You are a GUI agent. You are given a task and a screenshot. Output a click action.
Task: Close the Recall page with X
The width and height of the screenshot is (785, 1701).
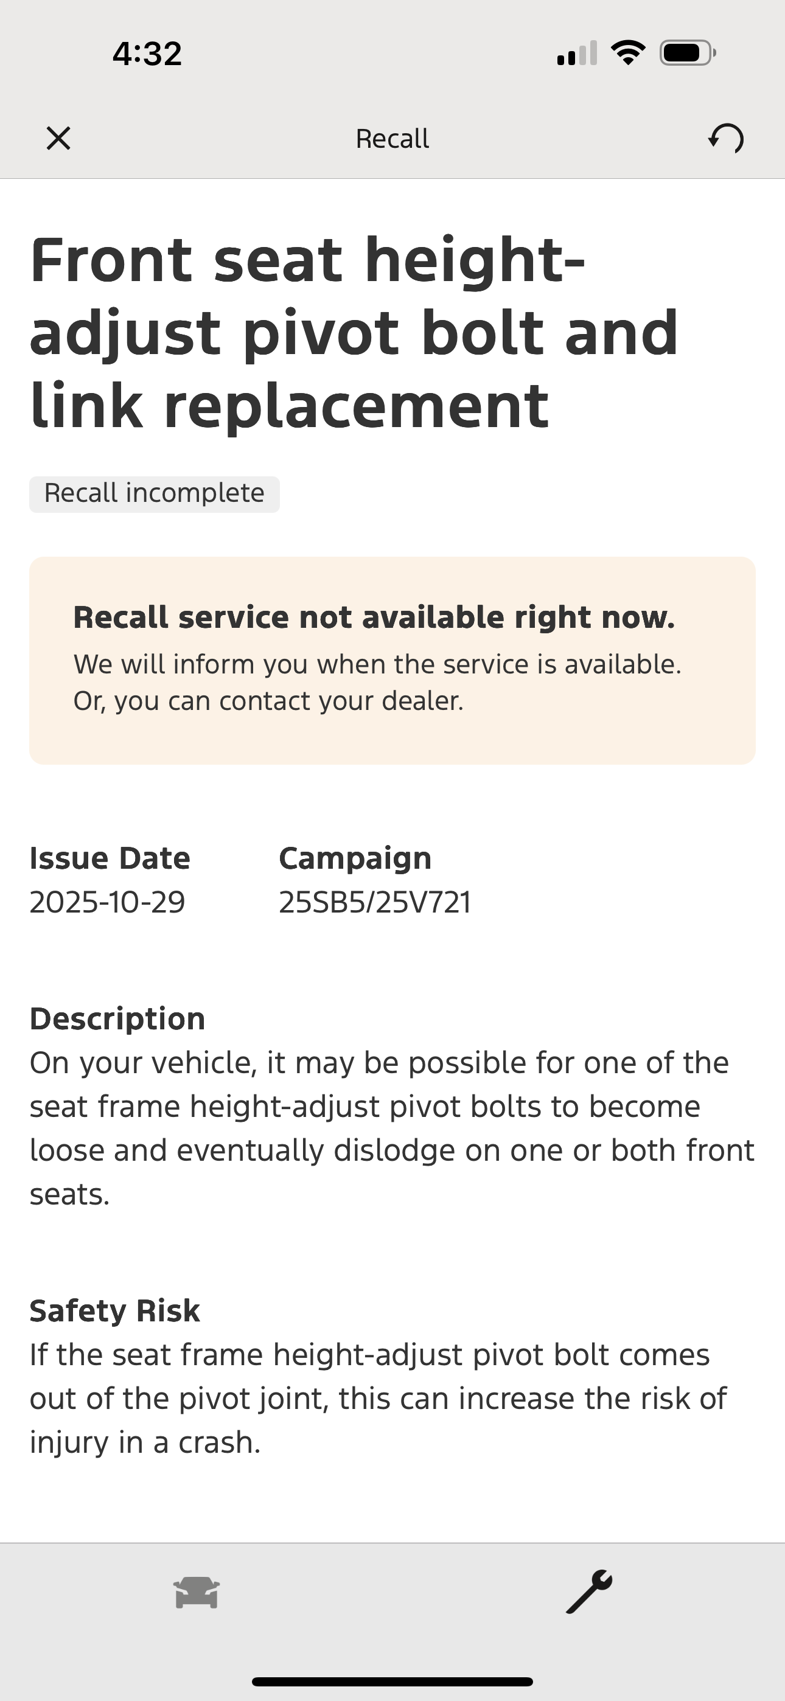coord(58,139)
